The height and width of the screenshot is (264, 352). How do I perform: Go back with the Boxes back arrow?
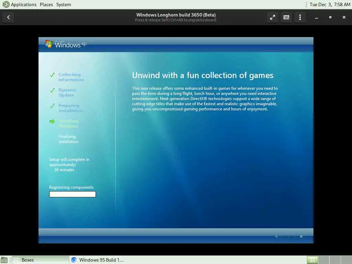click(8, 17)
